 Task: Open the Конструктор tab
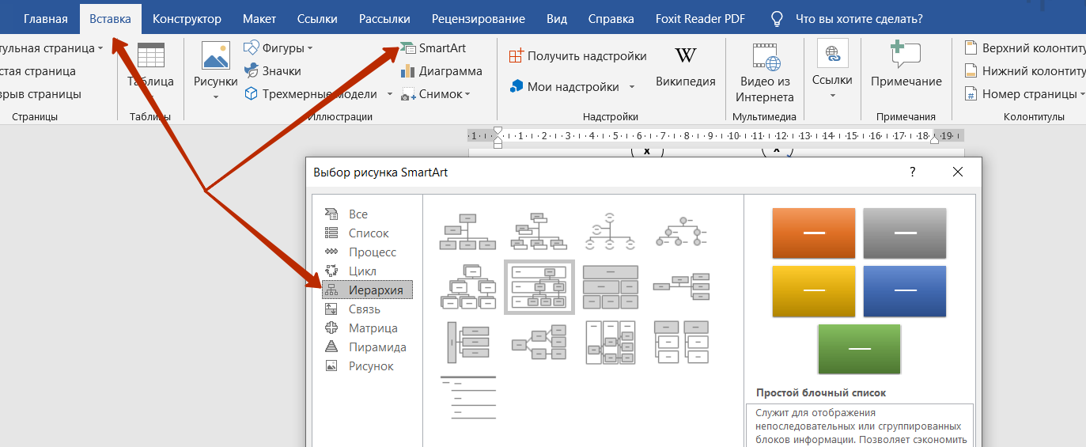pos(187,19)
